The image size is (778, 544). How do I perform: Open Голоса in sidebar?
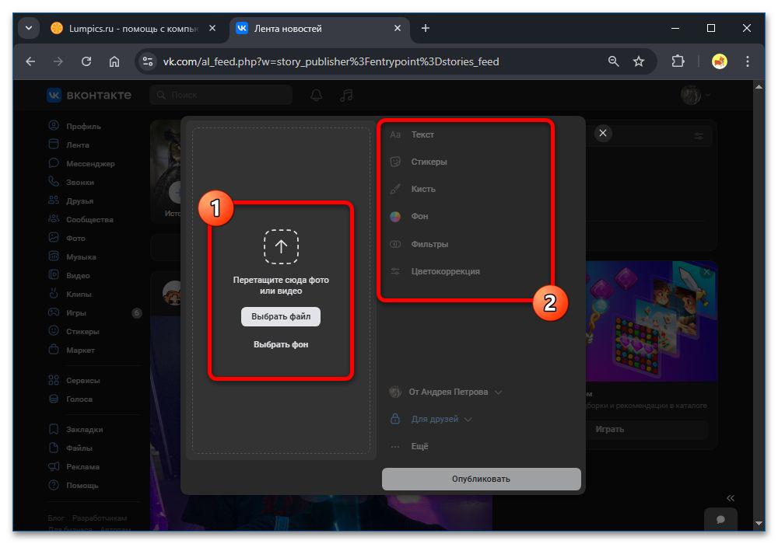pos(71,399)
